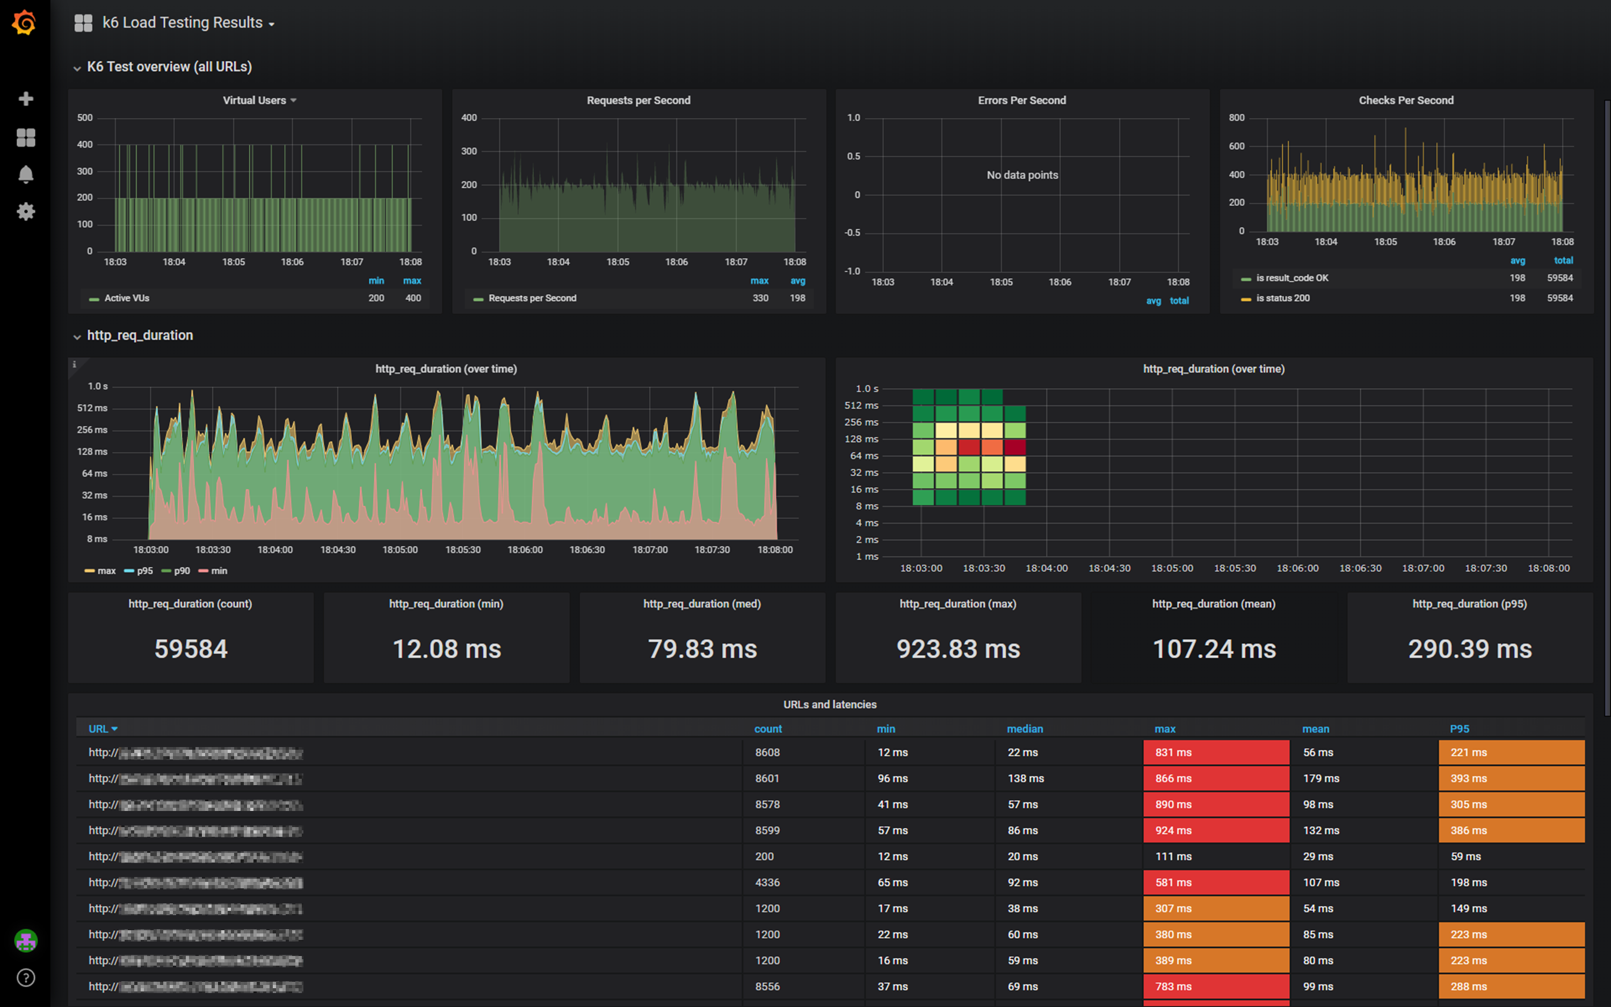This screenshot has height=1007, width=1611.
Task: Toggle the Active VUs legend series
Action: tap(127, 299)
